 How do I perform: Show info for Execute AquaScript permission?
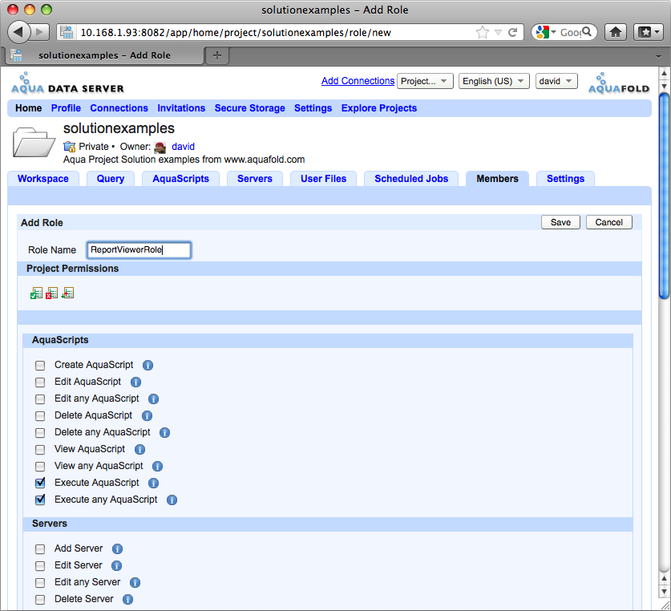154,483
